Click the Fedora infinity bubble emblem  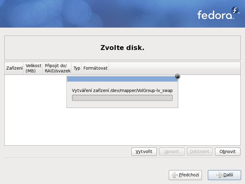[x=235, y=10]
